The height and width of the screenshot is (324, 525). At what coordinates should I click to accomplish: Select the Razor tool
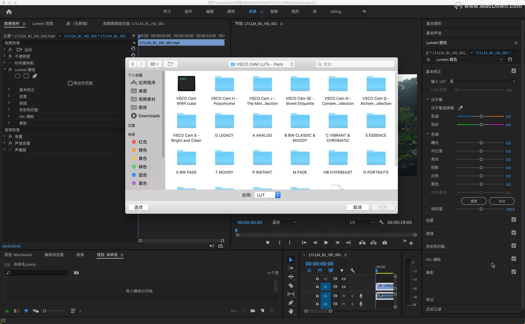(291, 285)
